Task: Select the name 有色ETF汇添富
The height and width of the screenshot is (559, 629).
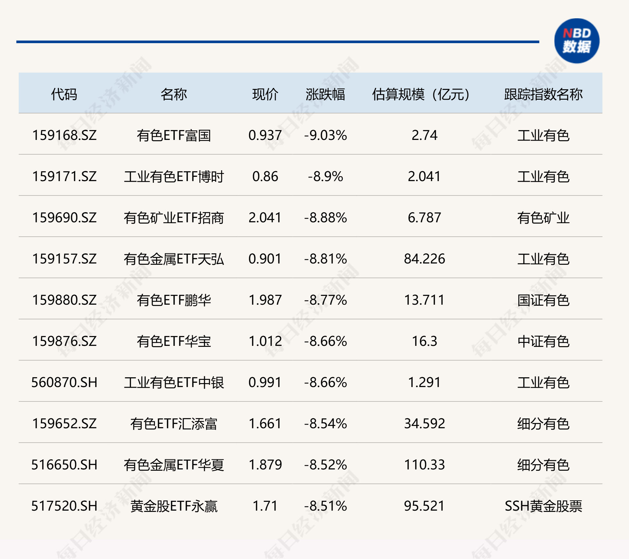Action: pyautogui.click(x=174, y=424)
